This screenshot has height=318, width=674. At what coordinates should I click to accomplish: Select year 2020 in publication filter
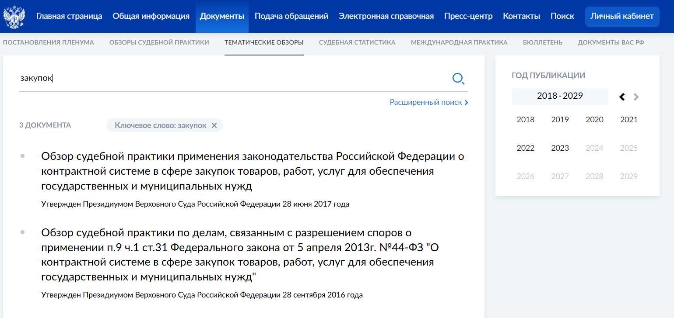pyautogui.click(x=594, y=119)
